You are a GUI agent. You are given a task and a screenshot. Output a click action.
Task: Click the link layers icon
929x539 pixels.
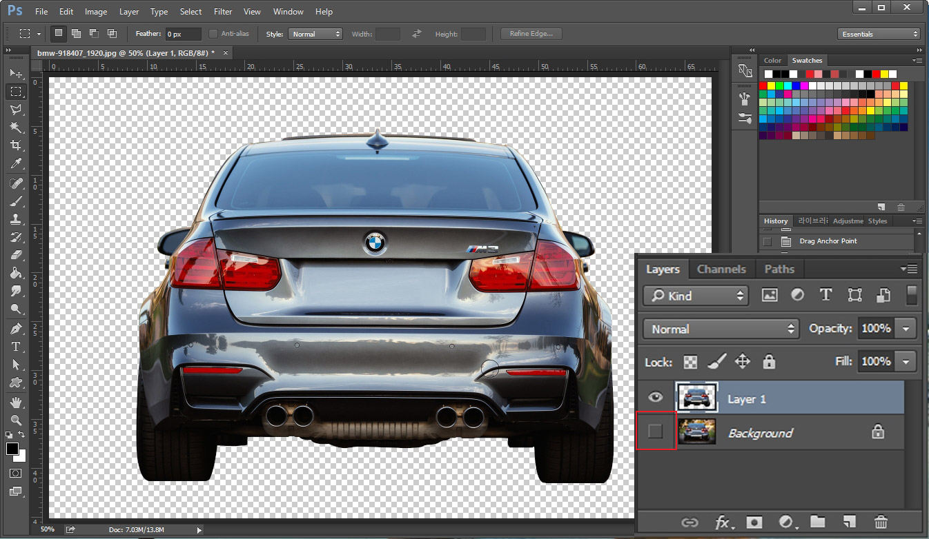(689, 522)
